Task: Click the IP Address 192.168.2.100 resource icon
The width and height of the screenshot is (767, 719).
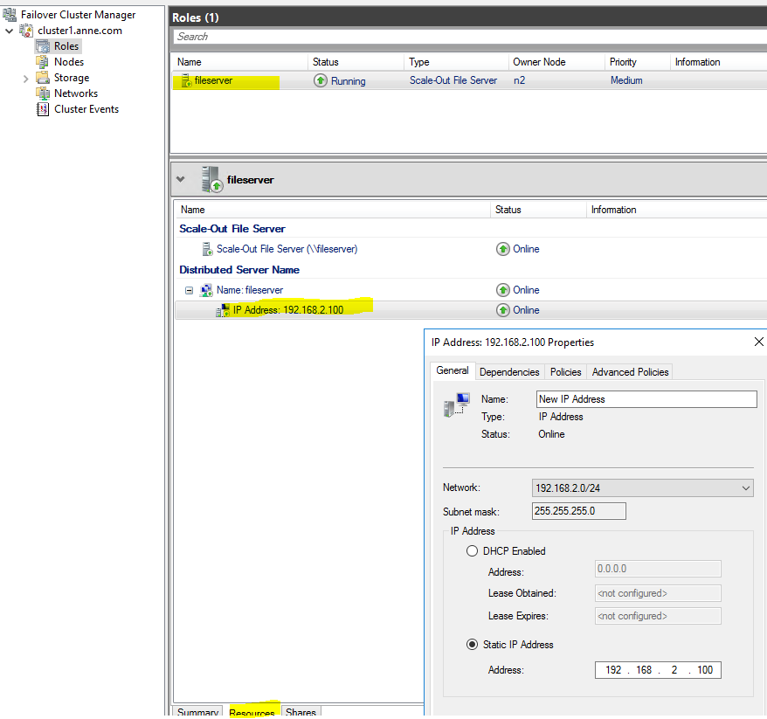Action: [x=223, y=310]
